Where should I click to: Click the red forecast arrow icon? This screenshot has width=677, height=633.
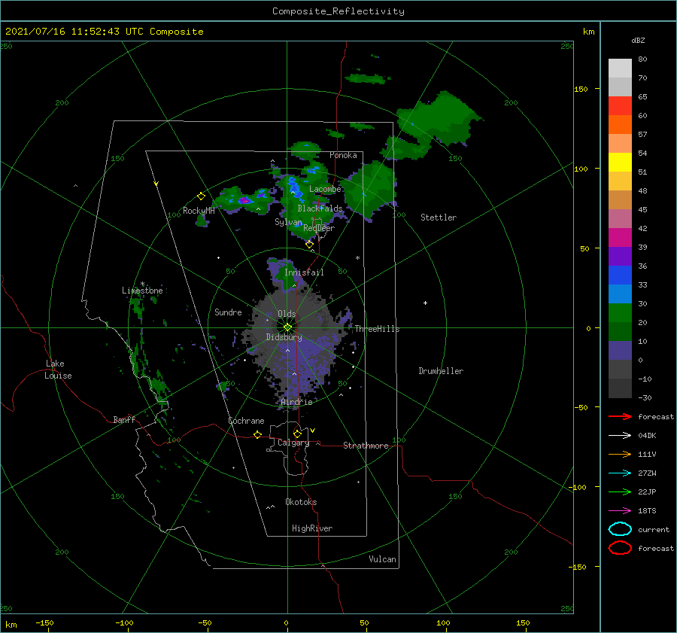click(620, 416)
